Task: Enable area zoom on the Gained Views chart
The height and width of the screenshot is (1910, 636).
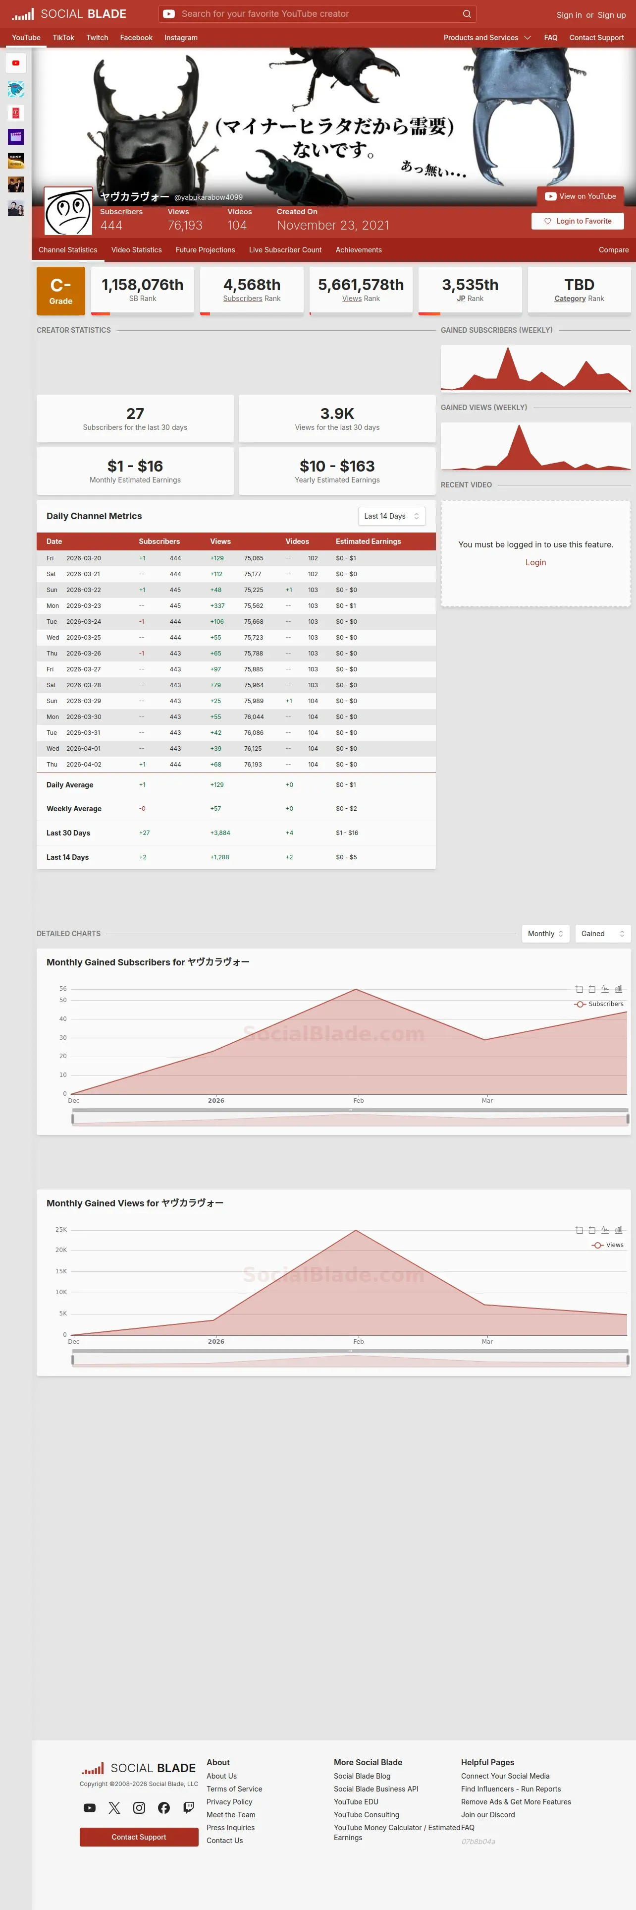Action: tap(579, 1230)
